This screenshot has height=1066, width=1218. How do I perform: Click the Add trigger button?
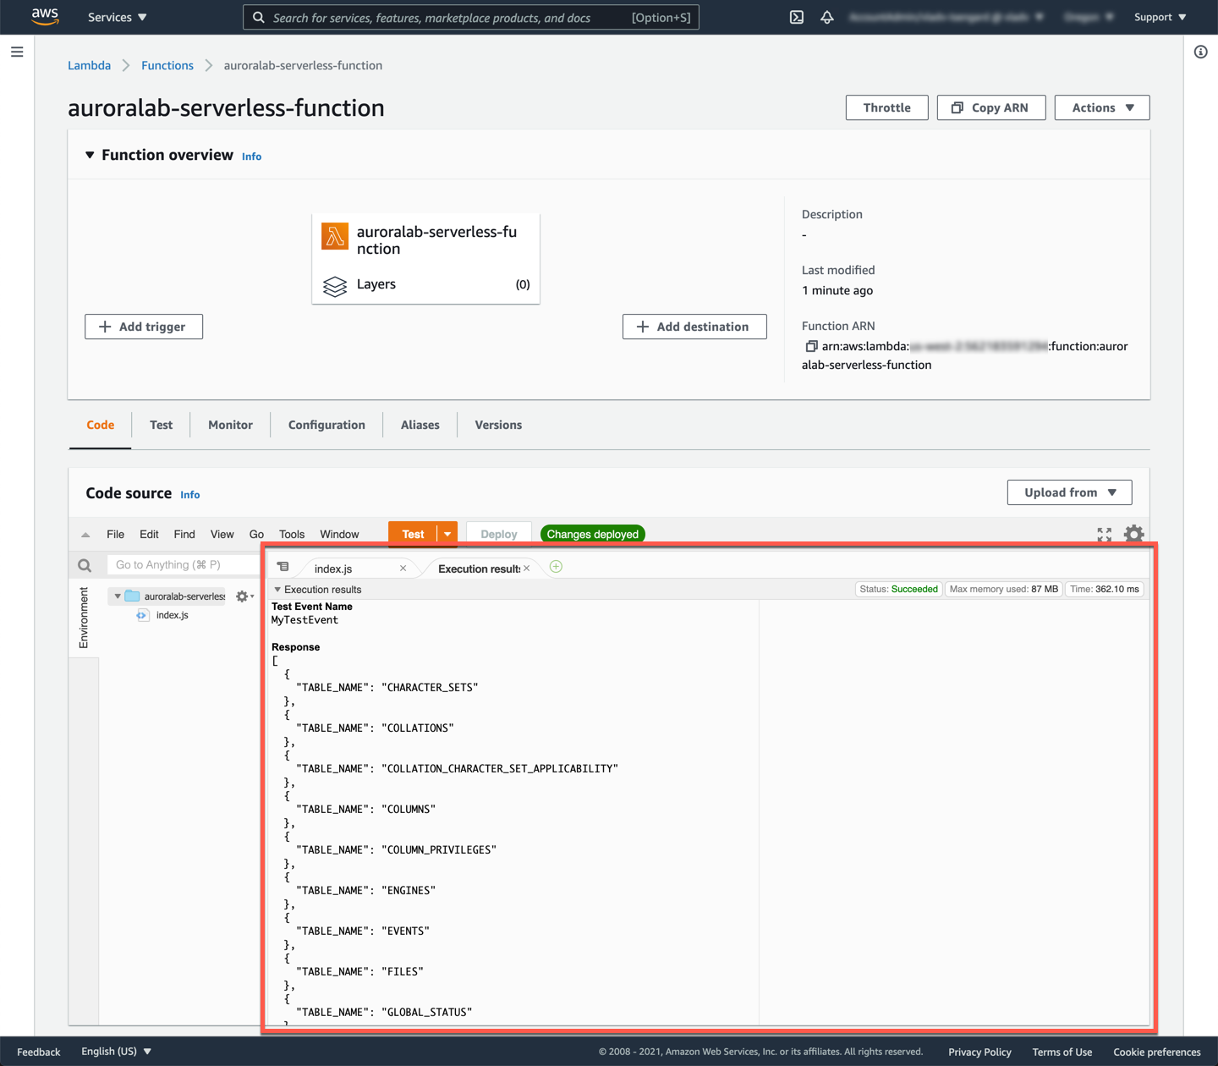coord(144,327)
